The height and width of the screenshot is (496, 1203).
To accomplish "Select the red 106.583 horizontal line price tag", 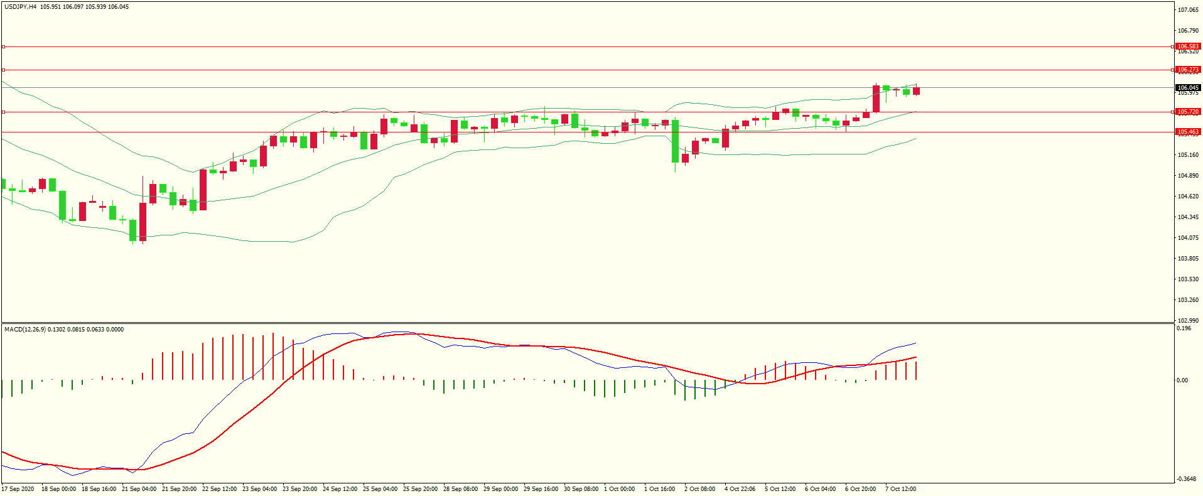I will pos(1188,46).
